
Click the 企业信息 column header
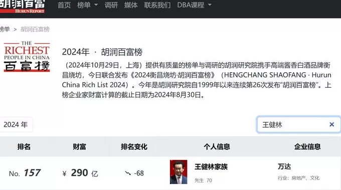pyautogui.click(x=307, y=147)
